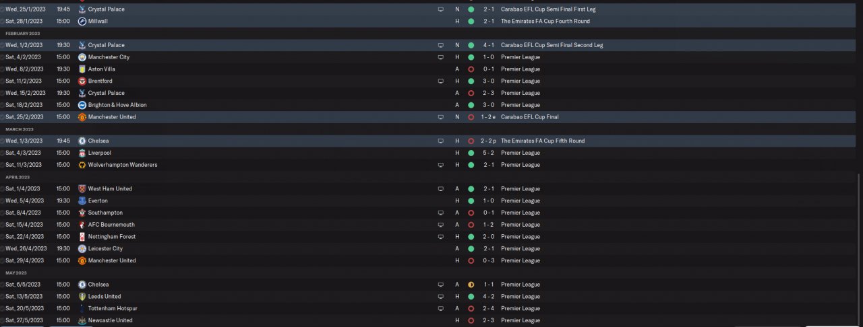Click the orange draw indicator on the 6/5/2023 row
This screenshot has height=327, width=863.
pyautogui.click(x=471, y=285)
